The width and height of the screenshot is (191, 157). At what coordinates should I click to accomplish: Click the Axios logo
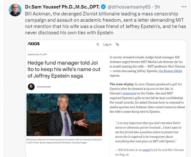33,44
